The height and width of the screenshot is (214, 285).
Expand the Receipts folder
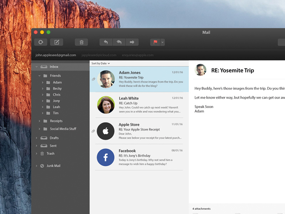(x=39, y=121)
